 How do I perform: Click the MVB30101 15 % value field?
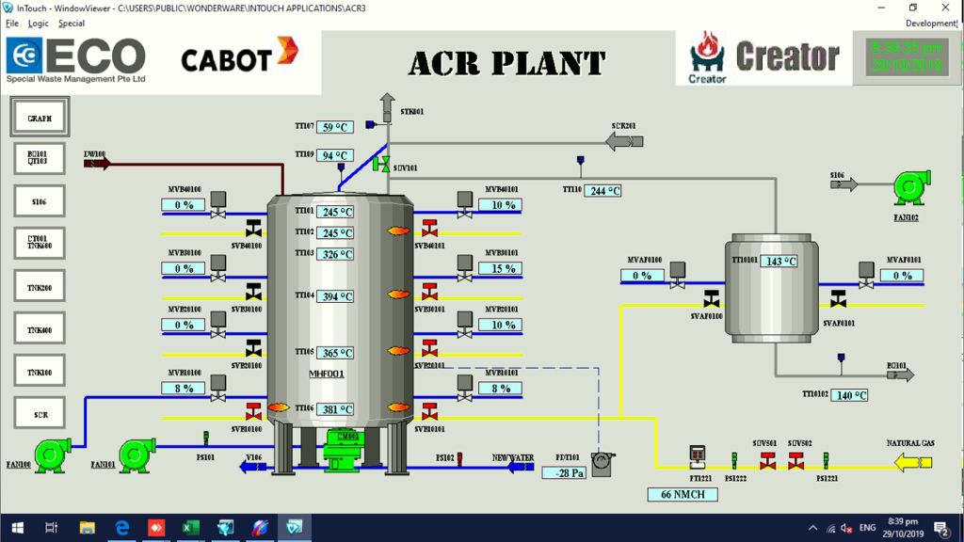click(499, 268)
